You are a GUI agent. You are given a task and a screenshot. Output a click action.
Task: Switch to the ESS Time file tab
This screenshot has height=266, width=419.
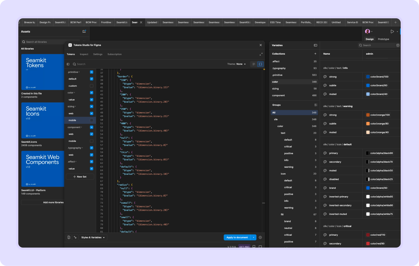276,22
